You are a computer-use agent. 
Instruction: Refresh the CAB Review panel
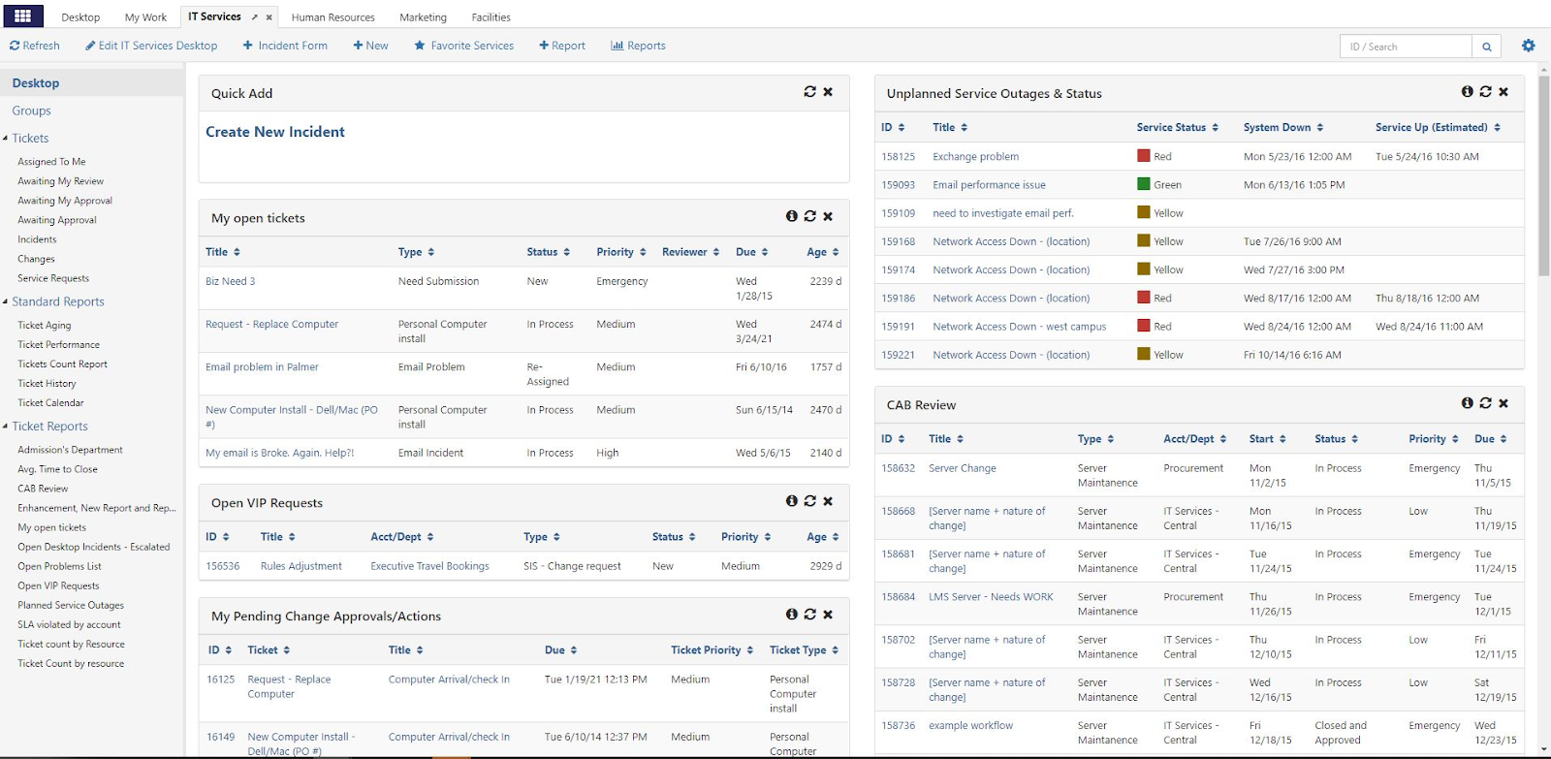pos(1485,403)
